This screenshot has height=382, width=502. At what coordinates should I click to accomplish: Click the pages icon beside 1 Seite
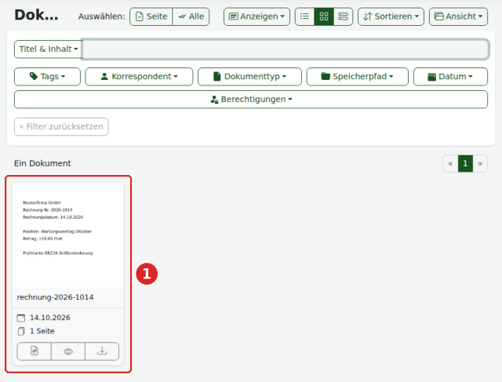coord(21,332)
